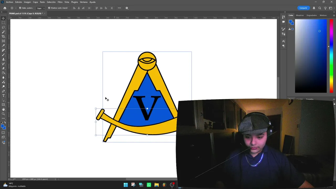Switch to the Muestras tab
The image size is (336, 189).
click(x=300, y=15)
